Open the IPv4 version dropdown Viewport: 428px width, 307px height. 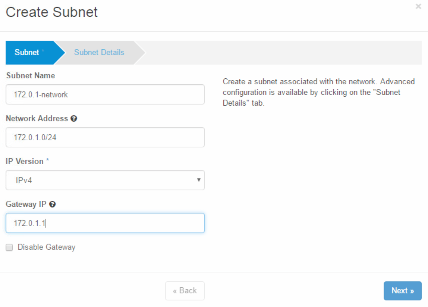coord(105,180)
